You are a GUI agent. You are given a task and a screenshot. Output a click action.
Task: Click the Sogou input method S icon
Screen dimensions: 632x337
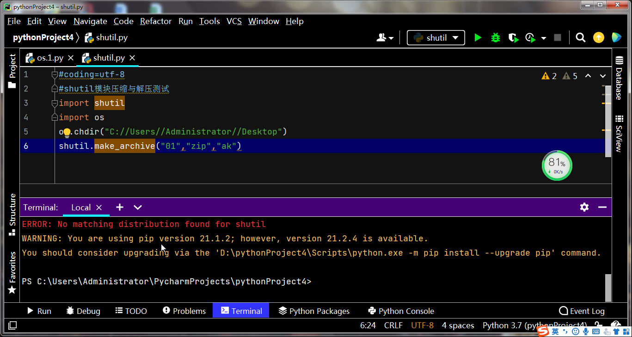pos(543,331)
